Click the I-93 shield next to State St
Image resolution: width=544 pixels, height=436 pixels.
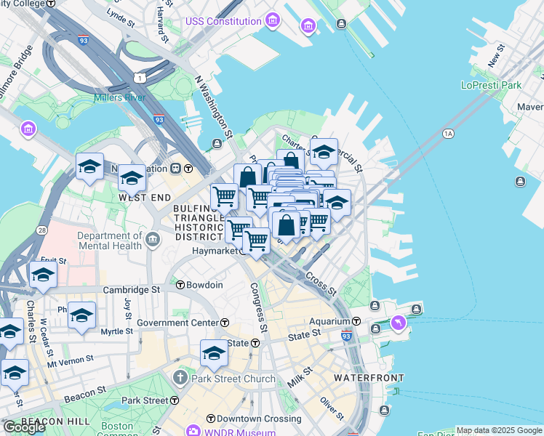pyautogui.click(x=346, y=336)
